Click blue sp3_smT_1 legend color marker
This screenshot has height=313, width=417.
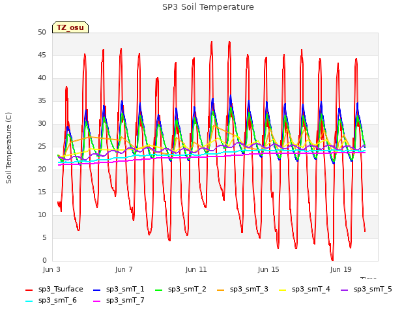[x=97, y=290]
